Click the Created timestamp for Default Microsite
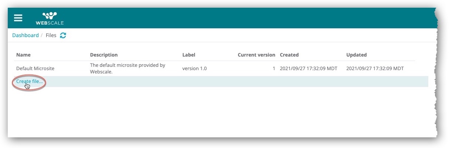449x148 pixels. 308,69
